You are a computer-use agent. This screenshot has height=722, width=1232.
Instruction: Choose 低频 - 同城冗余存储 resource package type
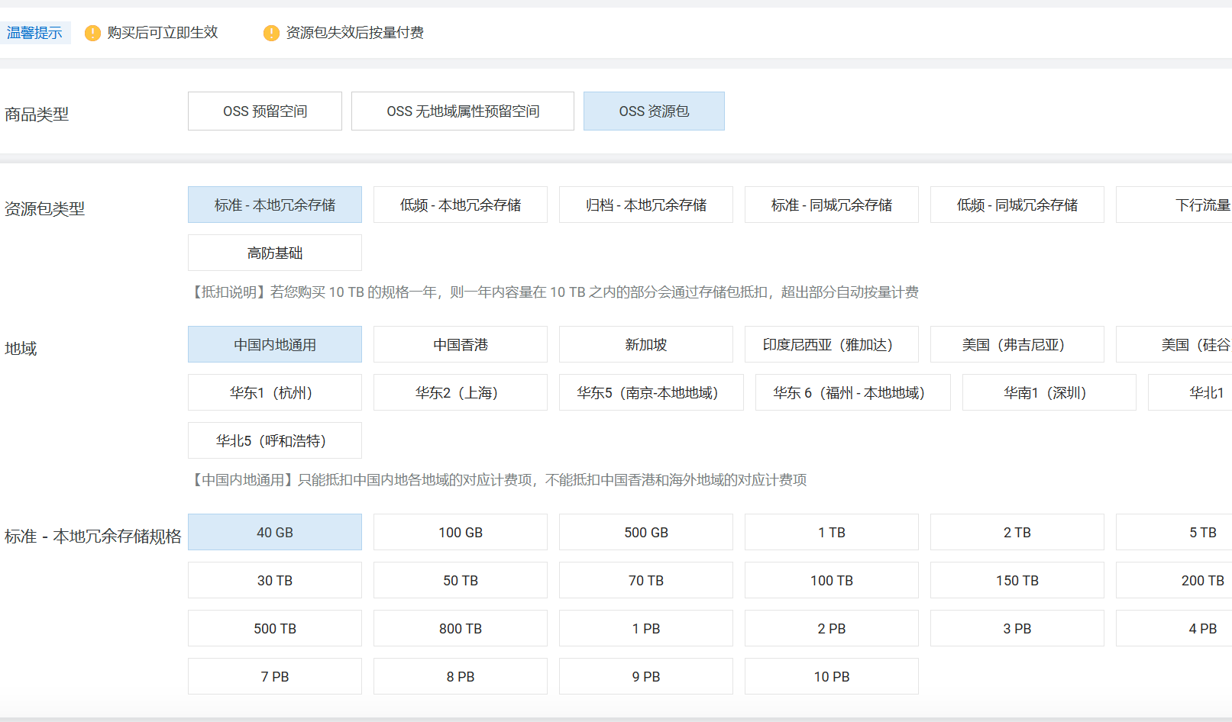(x=1017, y=205)
